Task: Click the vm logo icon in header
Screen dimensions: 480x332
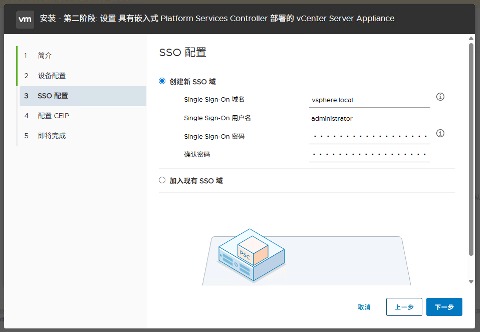Action: 25,19
